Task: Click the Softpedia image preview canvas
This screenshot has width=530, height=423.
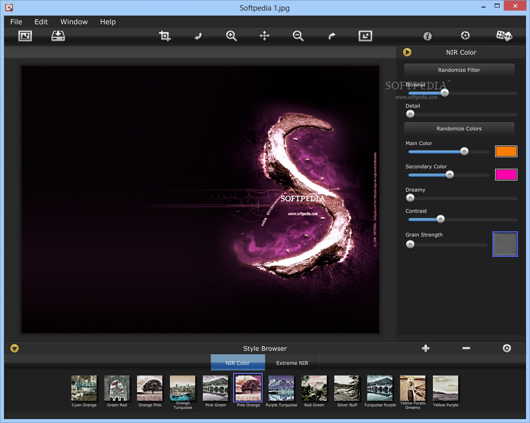Action: coord(200,199)
